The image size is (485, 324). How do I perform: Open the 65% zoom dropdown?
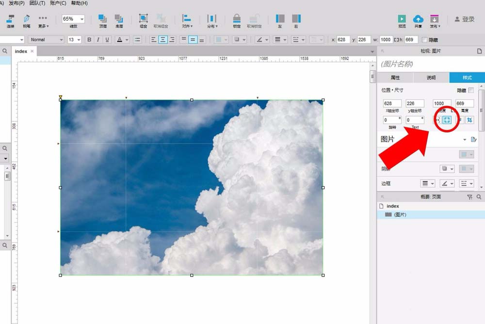point(82,19)
